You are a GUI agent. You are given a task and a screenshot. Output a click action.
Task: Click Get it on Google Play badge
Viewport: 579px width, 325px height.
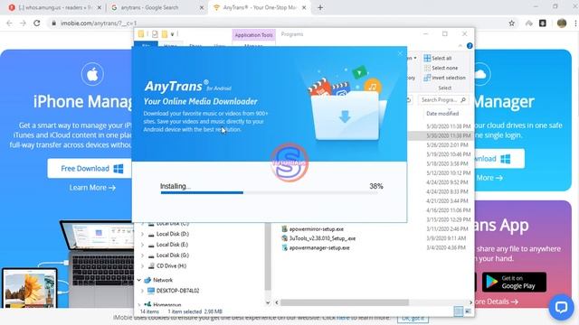coord(514,283)
